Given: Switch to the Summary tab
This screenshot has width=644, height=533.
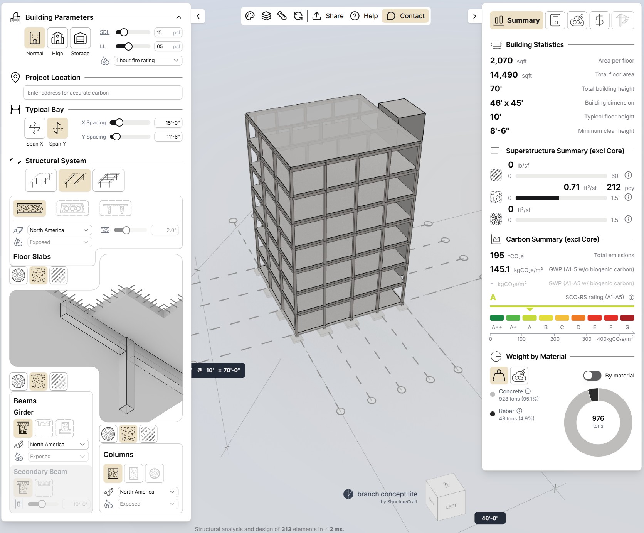Looking at the screenshot, I should tap(516, 20).
